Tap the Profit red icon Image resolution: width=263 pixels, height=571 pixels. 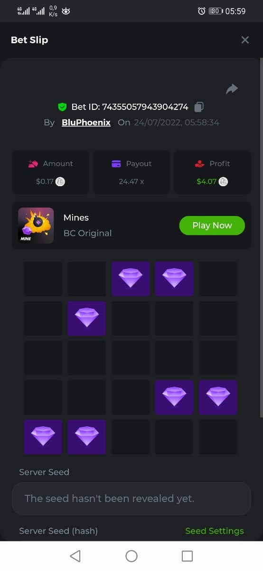pyautogui.click(x=199, y=164)
